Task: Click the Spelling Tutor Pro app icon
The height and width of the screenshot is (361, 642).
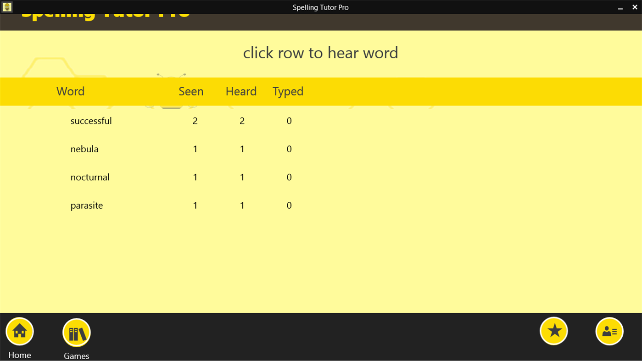Action: [x=7, y=7]
